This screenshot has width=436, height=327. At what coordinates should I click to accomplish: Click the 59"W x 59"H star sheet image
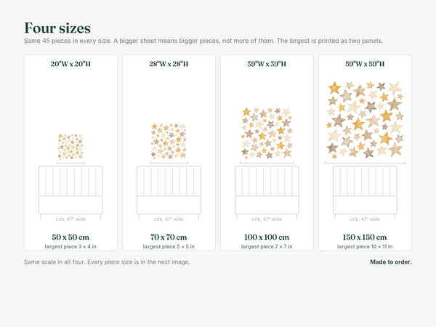365,120
